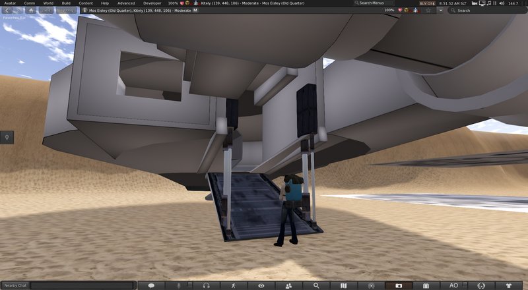Open the Mini-map radar icon
Image resolution: width=528 pixels, height=290 pixels.
pyautogui.click(x=371, y=285)
